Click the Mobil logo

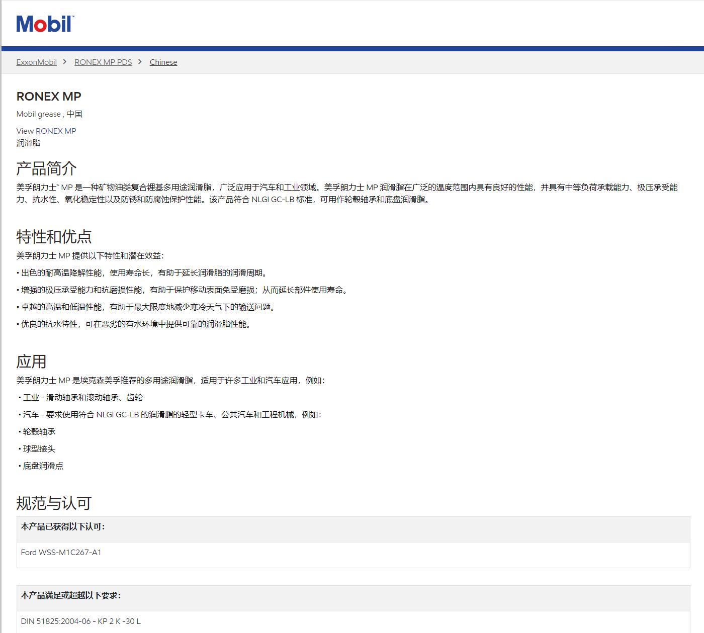coord(45,24)
